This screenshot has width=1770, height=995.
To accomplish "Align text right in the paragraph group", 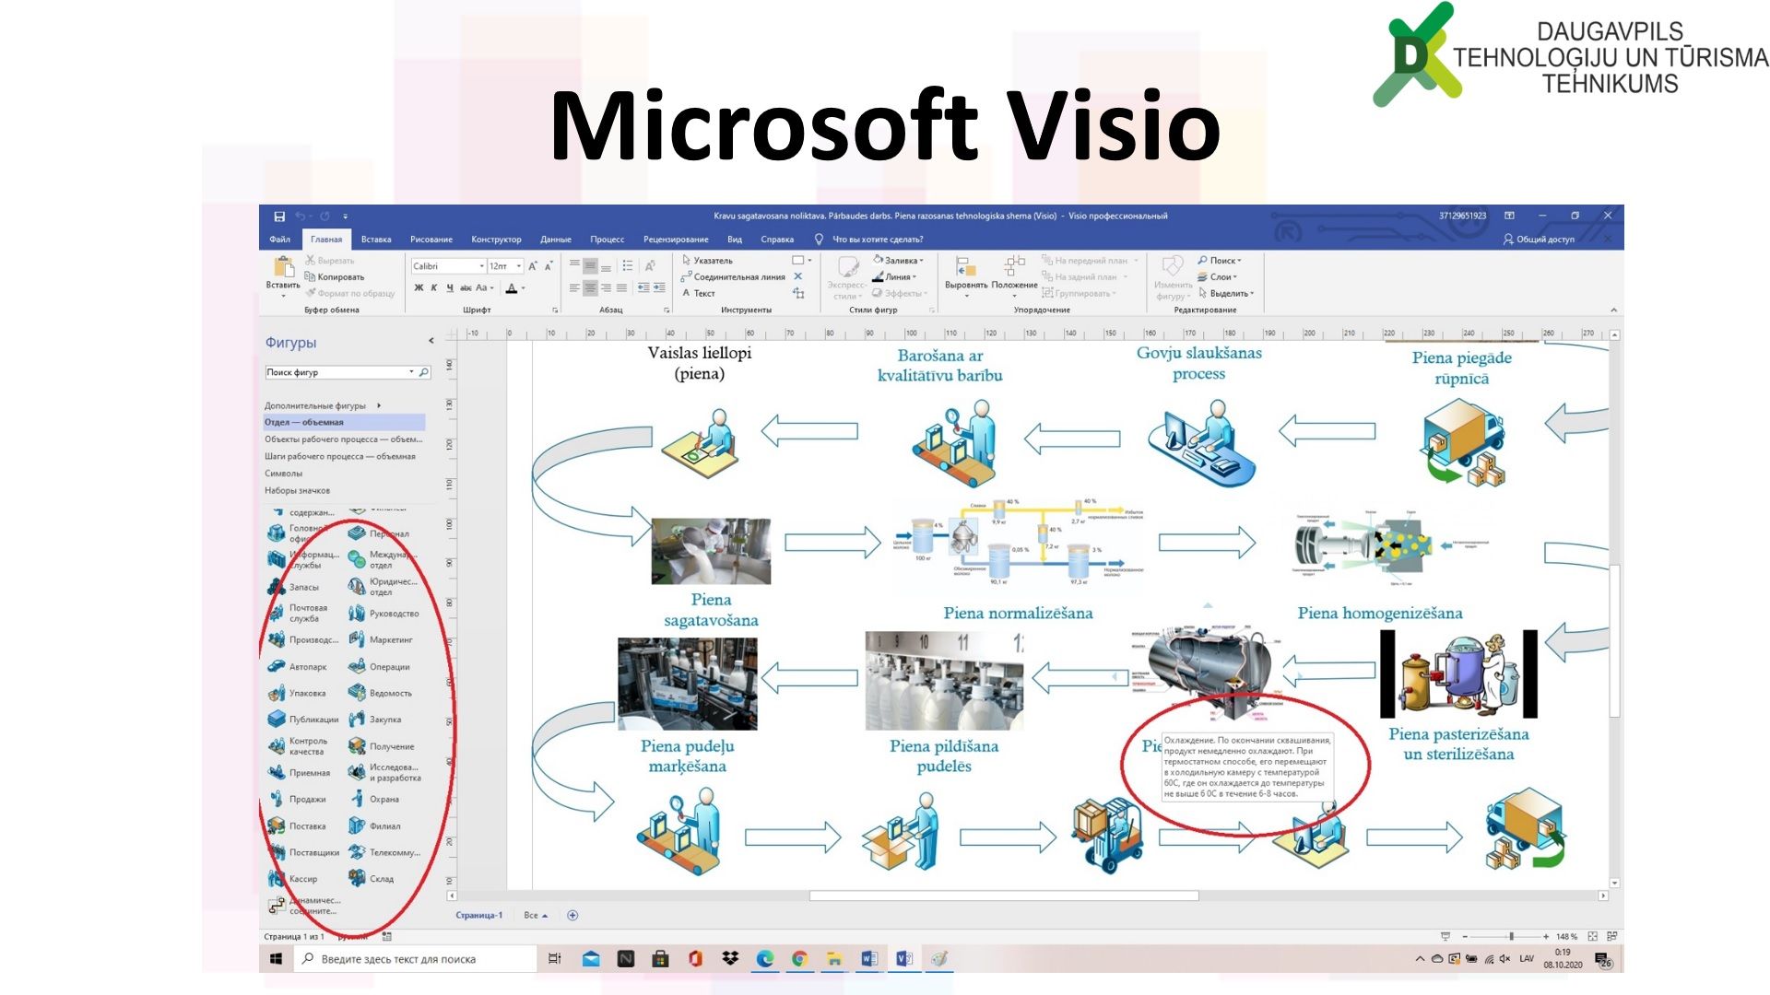I will (x=606, y=288).
